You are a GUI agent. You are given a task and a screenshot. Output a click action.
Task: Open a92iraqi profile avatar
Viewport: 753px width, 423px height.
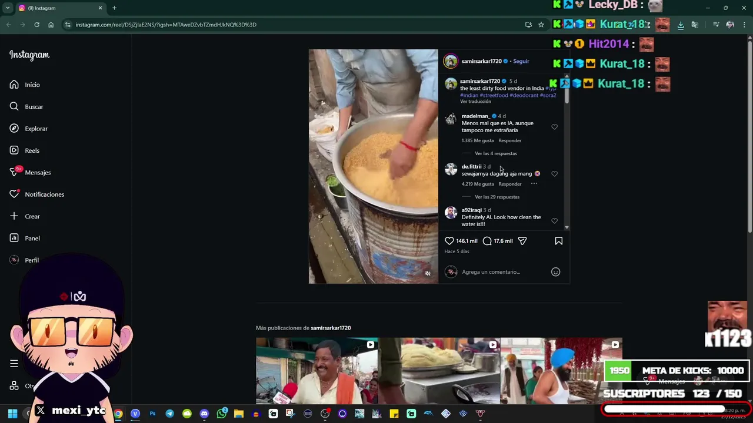click(x=451, y=213)
